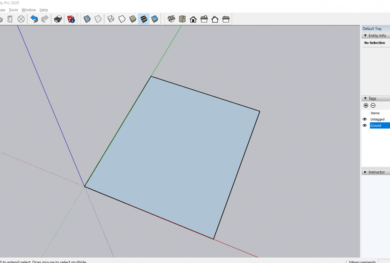Choose the Hidden Line style icon

tap(122, 19)
